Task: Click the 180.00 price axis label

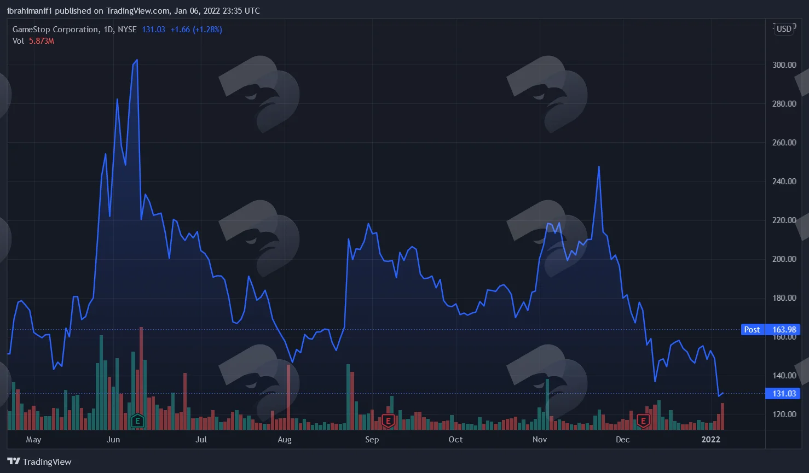Action: 784,297
